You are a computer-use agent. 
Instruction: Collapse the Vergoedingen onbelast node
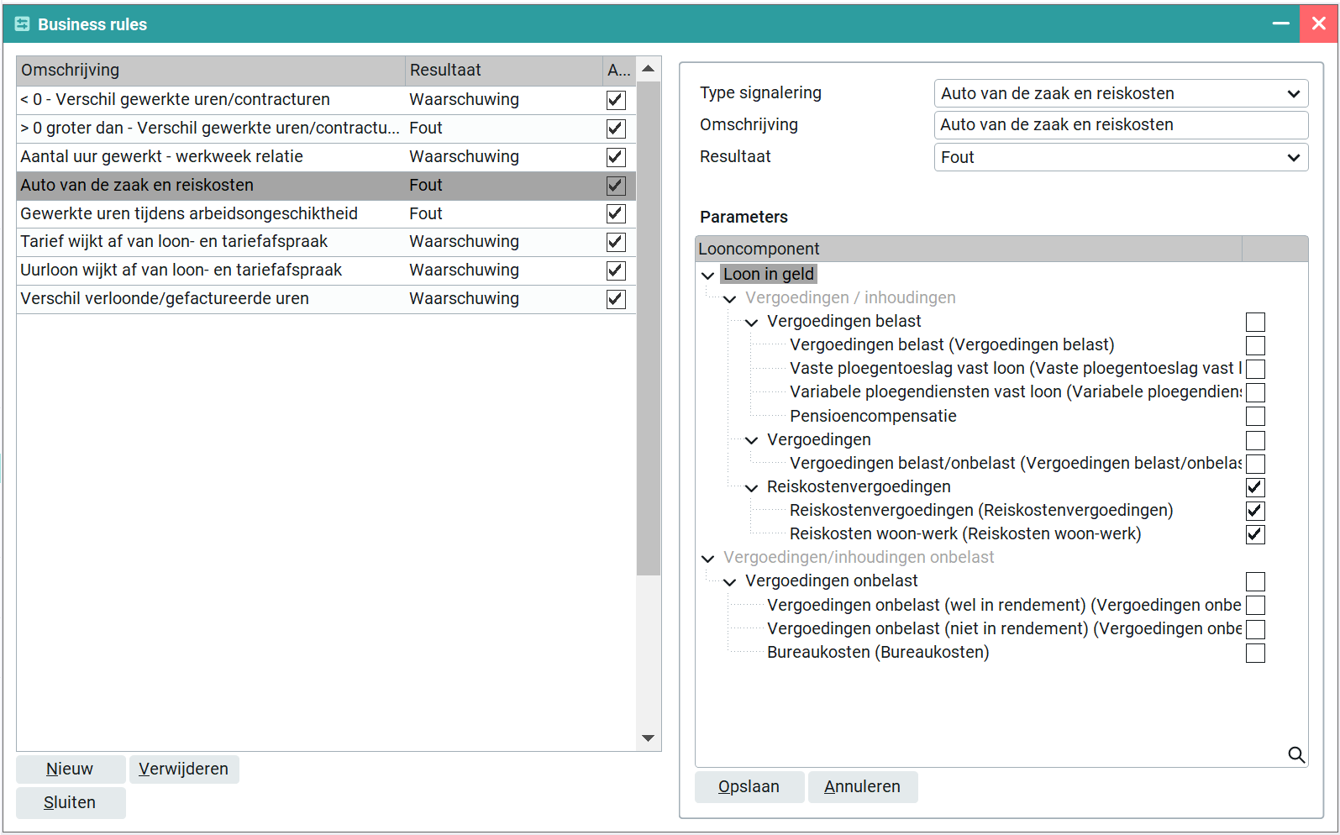(730, 581)
